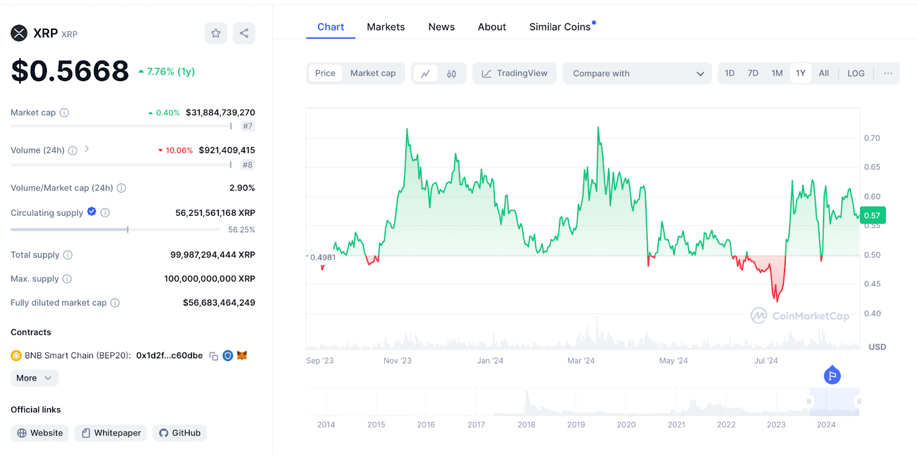
Task: Open Volume (24h) info icon
Action: click(73, 151)
